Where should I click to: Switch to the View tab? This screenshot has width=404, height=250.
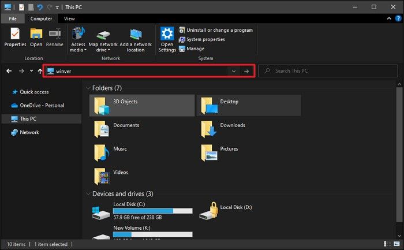tap(69, 18)
